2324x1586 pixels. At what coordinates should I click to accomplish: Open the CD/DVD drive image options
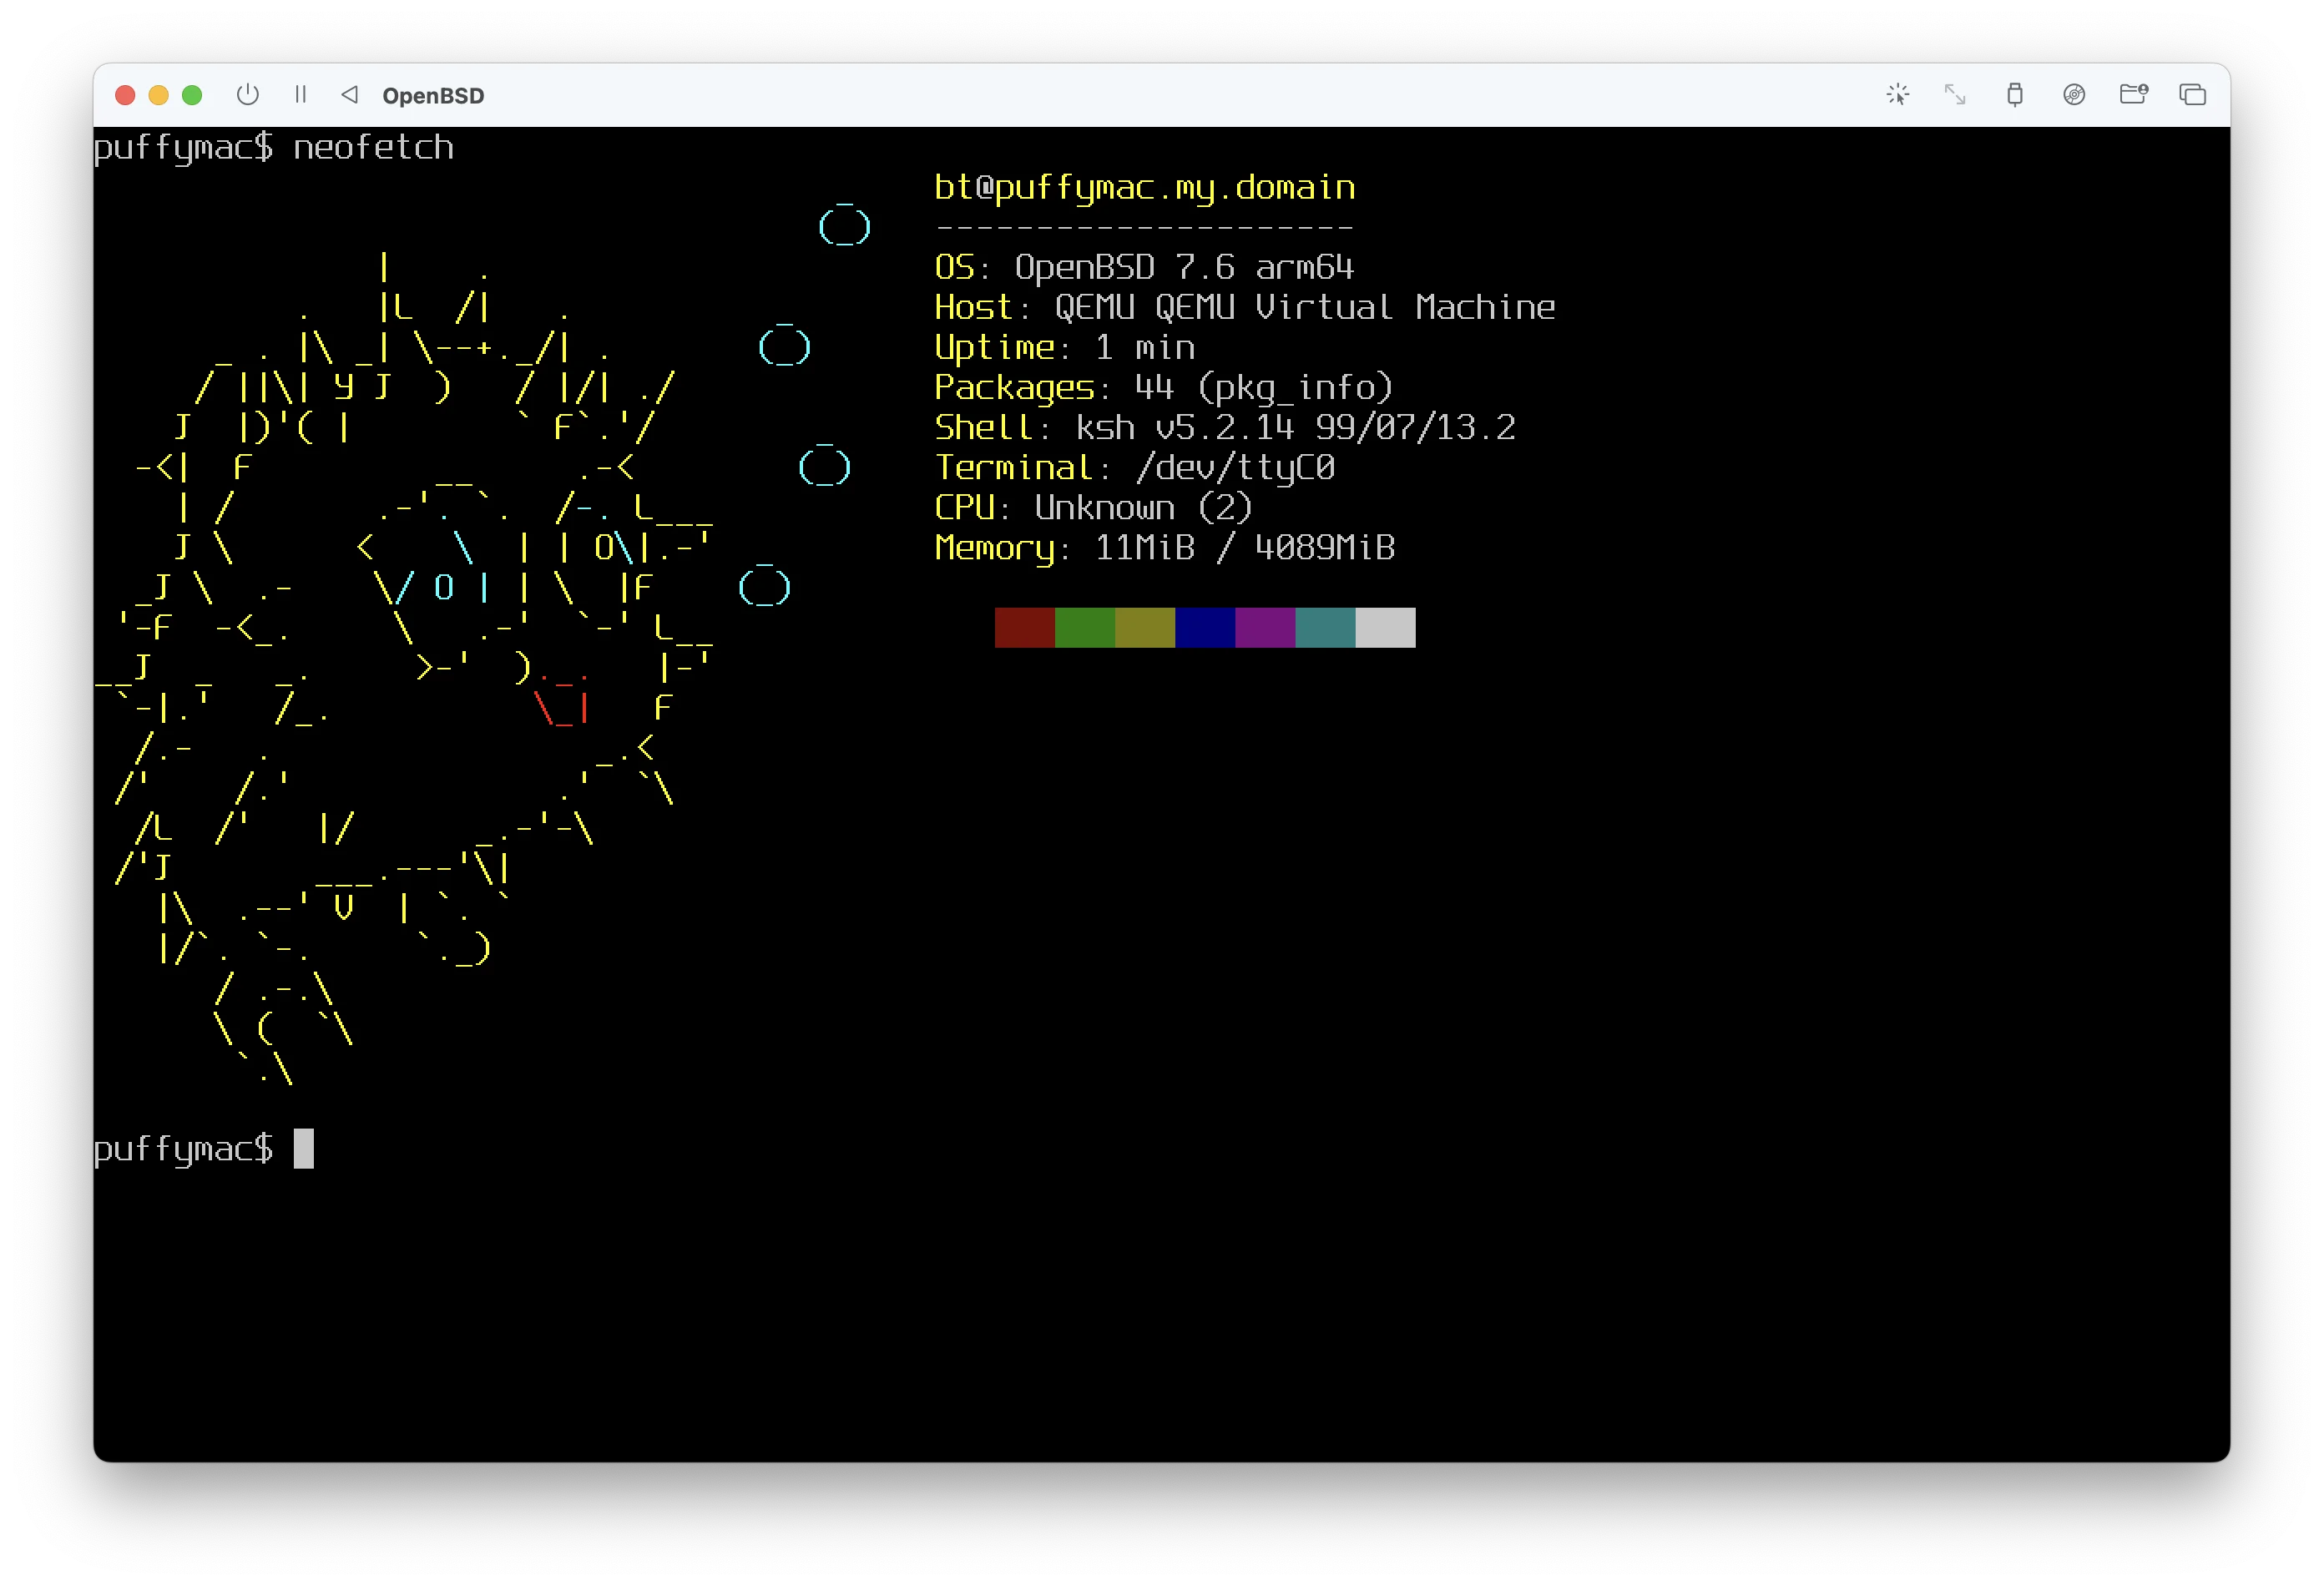click(2075, 95)
